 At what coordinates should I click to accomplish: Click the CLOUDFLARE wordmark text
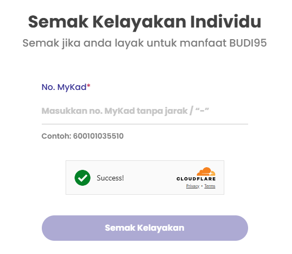(x=196, y=179)
